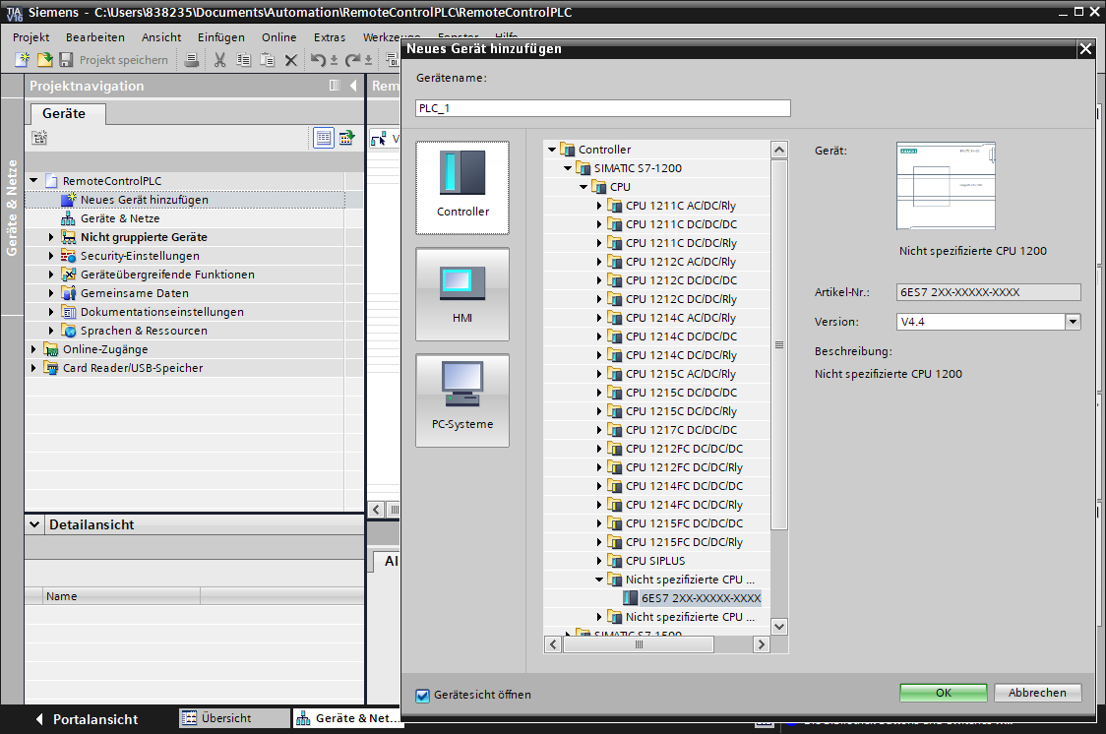Click the Artikel-Nr. field value
This screenshot has height=734, width=1106.
[988, 292]
